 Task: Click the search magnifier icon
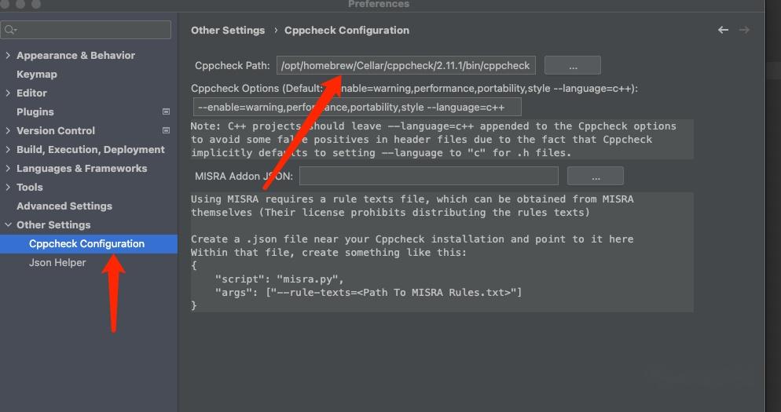pyautogui.click(x=9, y=31)
